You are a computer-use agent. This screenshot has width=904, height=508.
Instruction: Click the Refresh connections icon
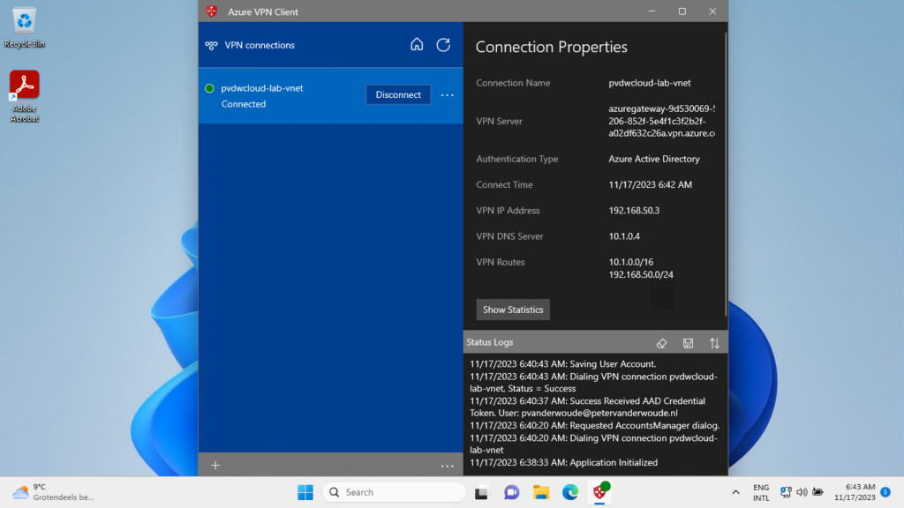(443, 45)
